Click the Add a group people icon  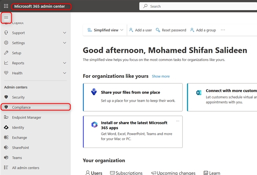[192, 30]
